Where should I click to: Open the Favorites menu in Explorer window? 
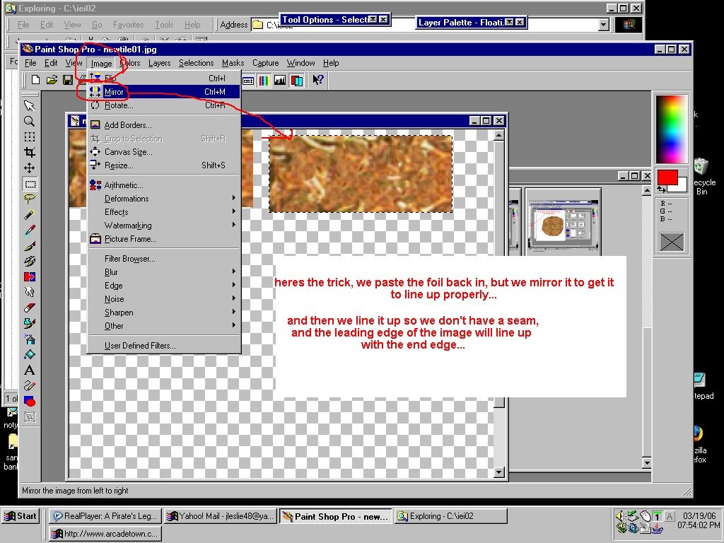click(129, 25)
